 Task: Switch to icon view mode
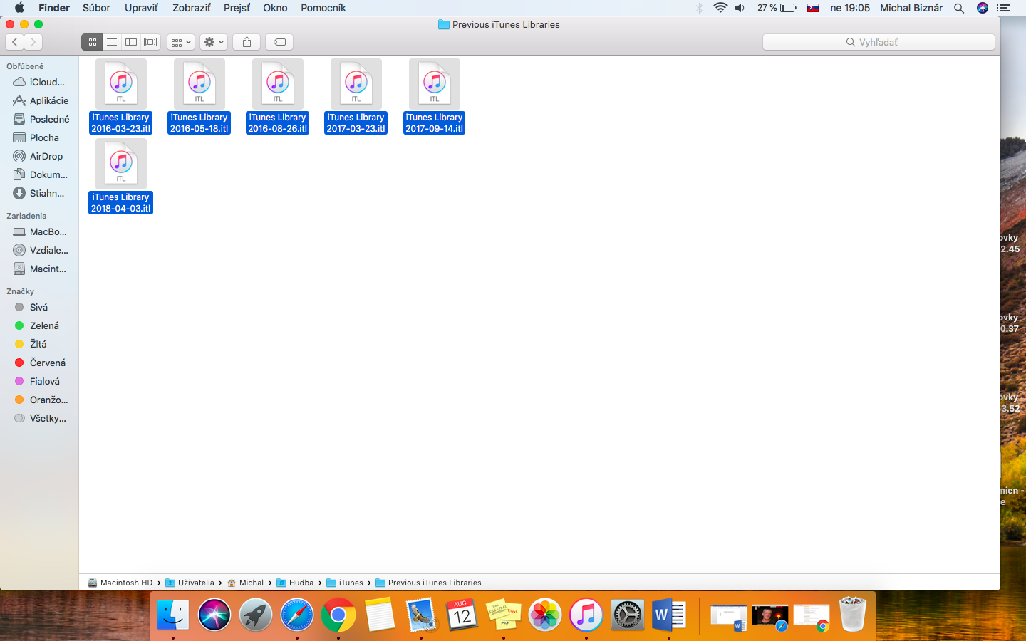[92, 42]
